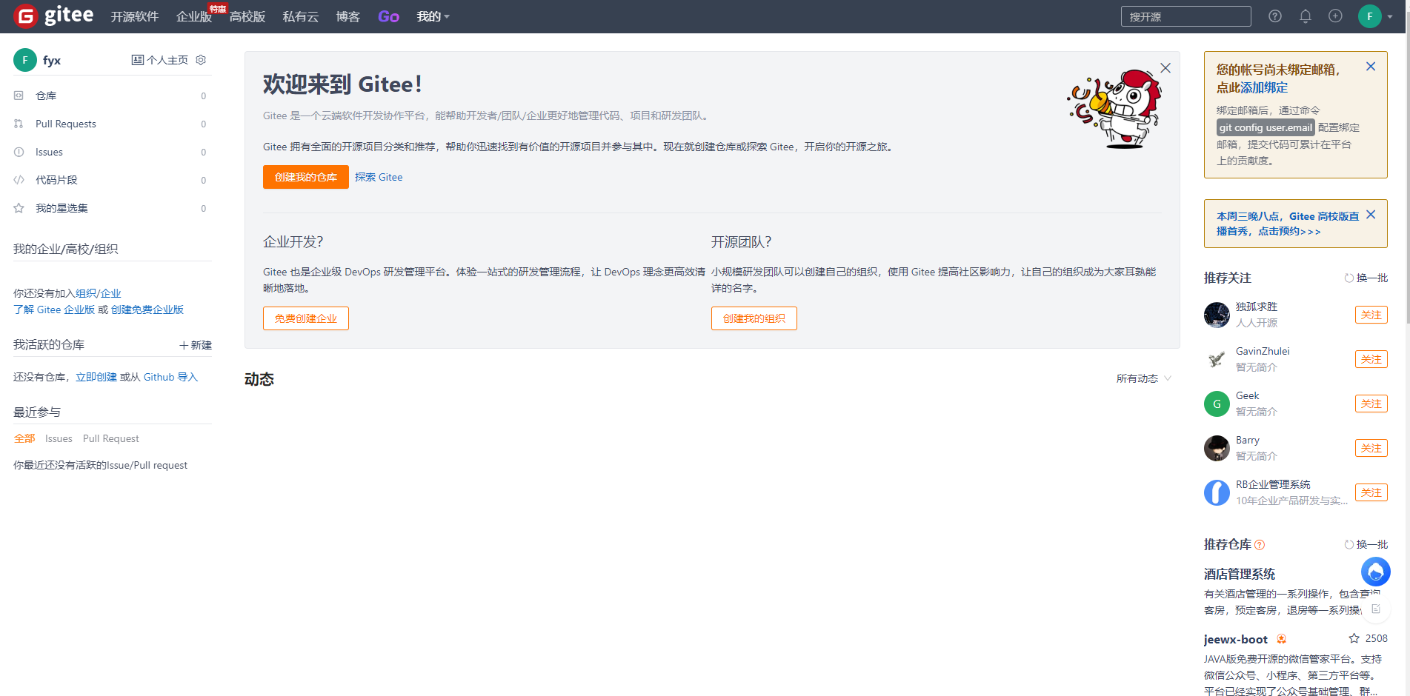The width and height of the screenshot is (1410, 696).
Task: Close the 高校版直播 announcement notice
Action: pos(1371,215)
